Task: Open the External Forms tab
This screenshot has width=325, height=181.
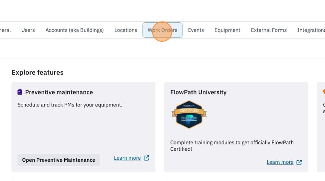Action: coord(269,30)
